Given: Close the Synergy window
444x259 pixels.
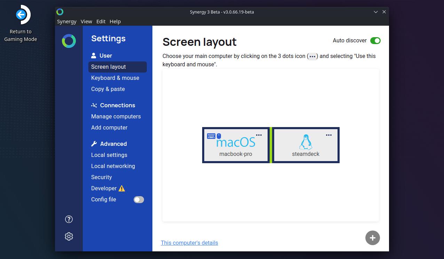Looking at the screenshot, I should [x=384, y=12].
